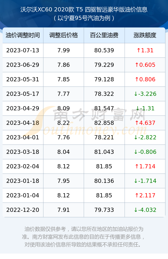Select the 82.858 fuel cost cell

click(x=104, y=123)
